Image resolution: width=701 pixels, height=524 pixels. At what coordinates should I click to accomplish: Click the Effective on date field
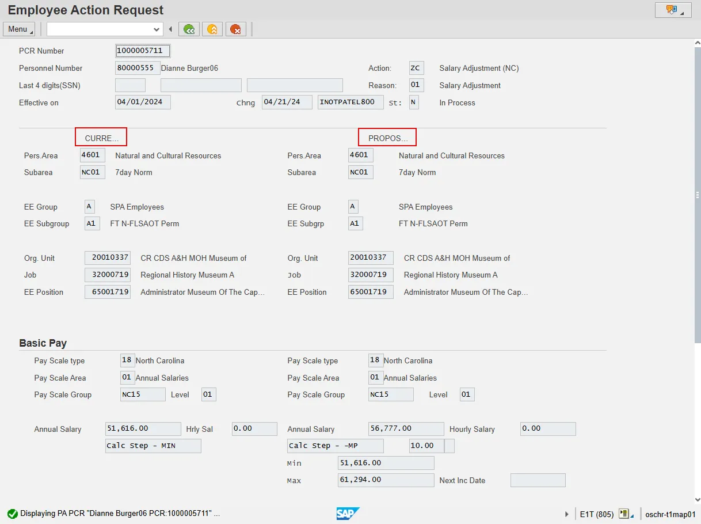[x=143, y=102]
